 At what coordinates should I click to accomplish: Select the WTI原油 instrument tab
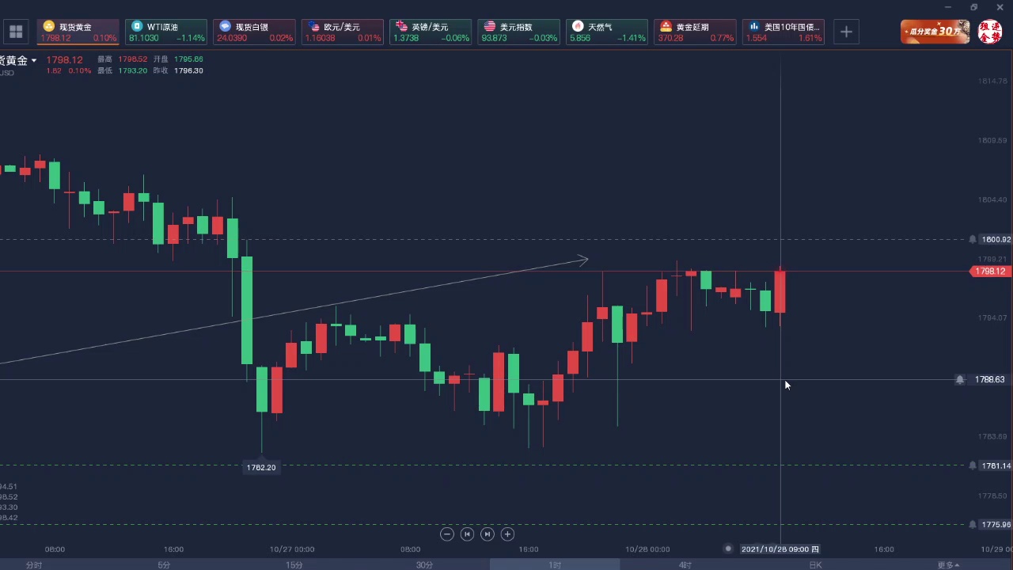pyautogui.click(x=166, y=32)
